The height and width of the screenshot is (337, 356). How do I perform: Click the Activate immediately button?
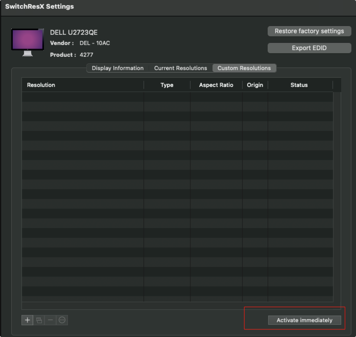coord(304,320)
